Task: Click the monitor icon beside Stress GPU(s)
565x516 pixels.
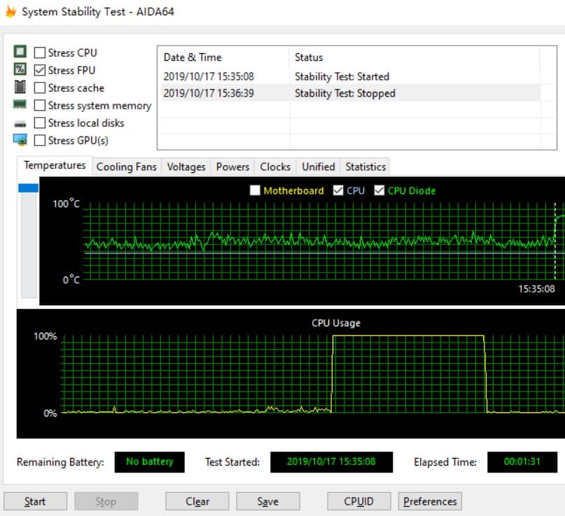Action: click(x=20, y=139)
